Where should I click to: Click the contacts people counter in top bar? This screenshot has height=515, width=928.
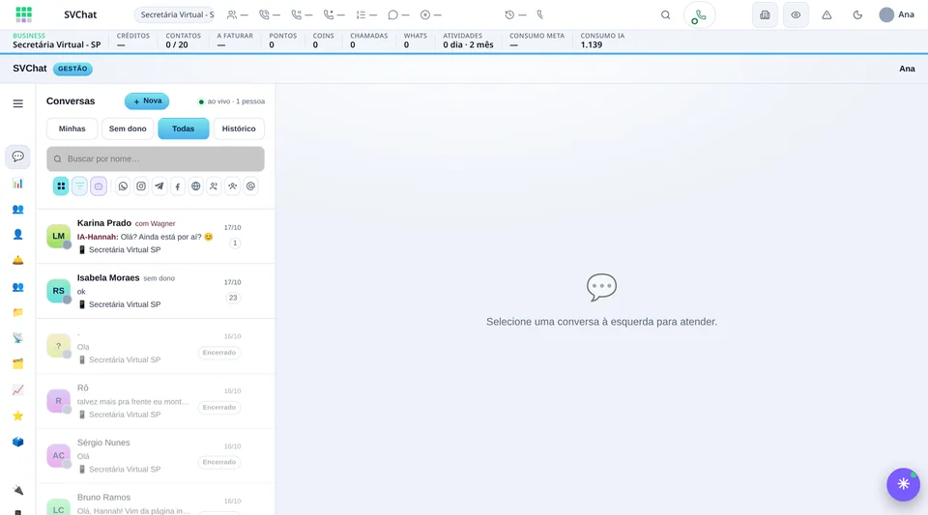[238, 14]
